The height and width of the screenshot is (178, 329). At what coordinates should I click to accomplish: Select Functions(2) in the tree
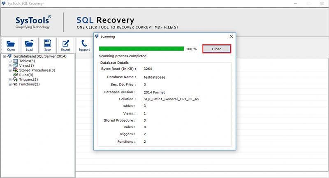click(x=29, y=84)
